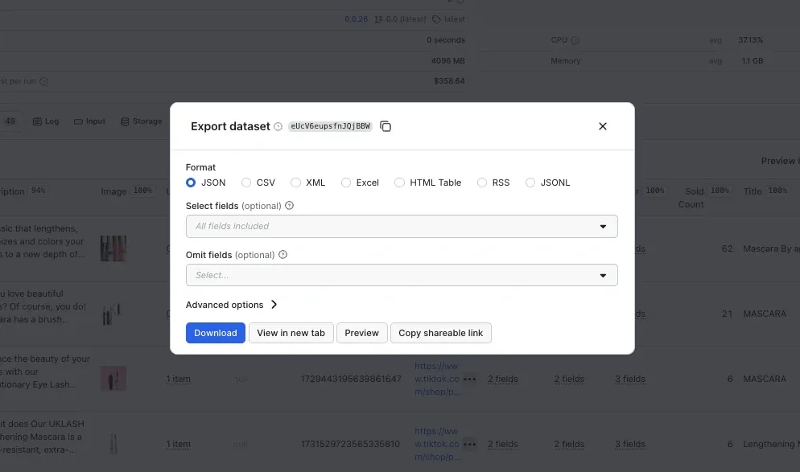Click ID 1729443195639861647 cell
Screen dimensions: 800x472
[x=351, y=380]
